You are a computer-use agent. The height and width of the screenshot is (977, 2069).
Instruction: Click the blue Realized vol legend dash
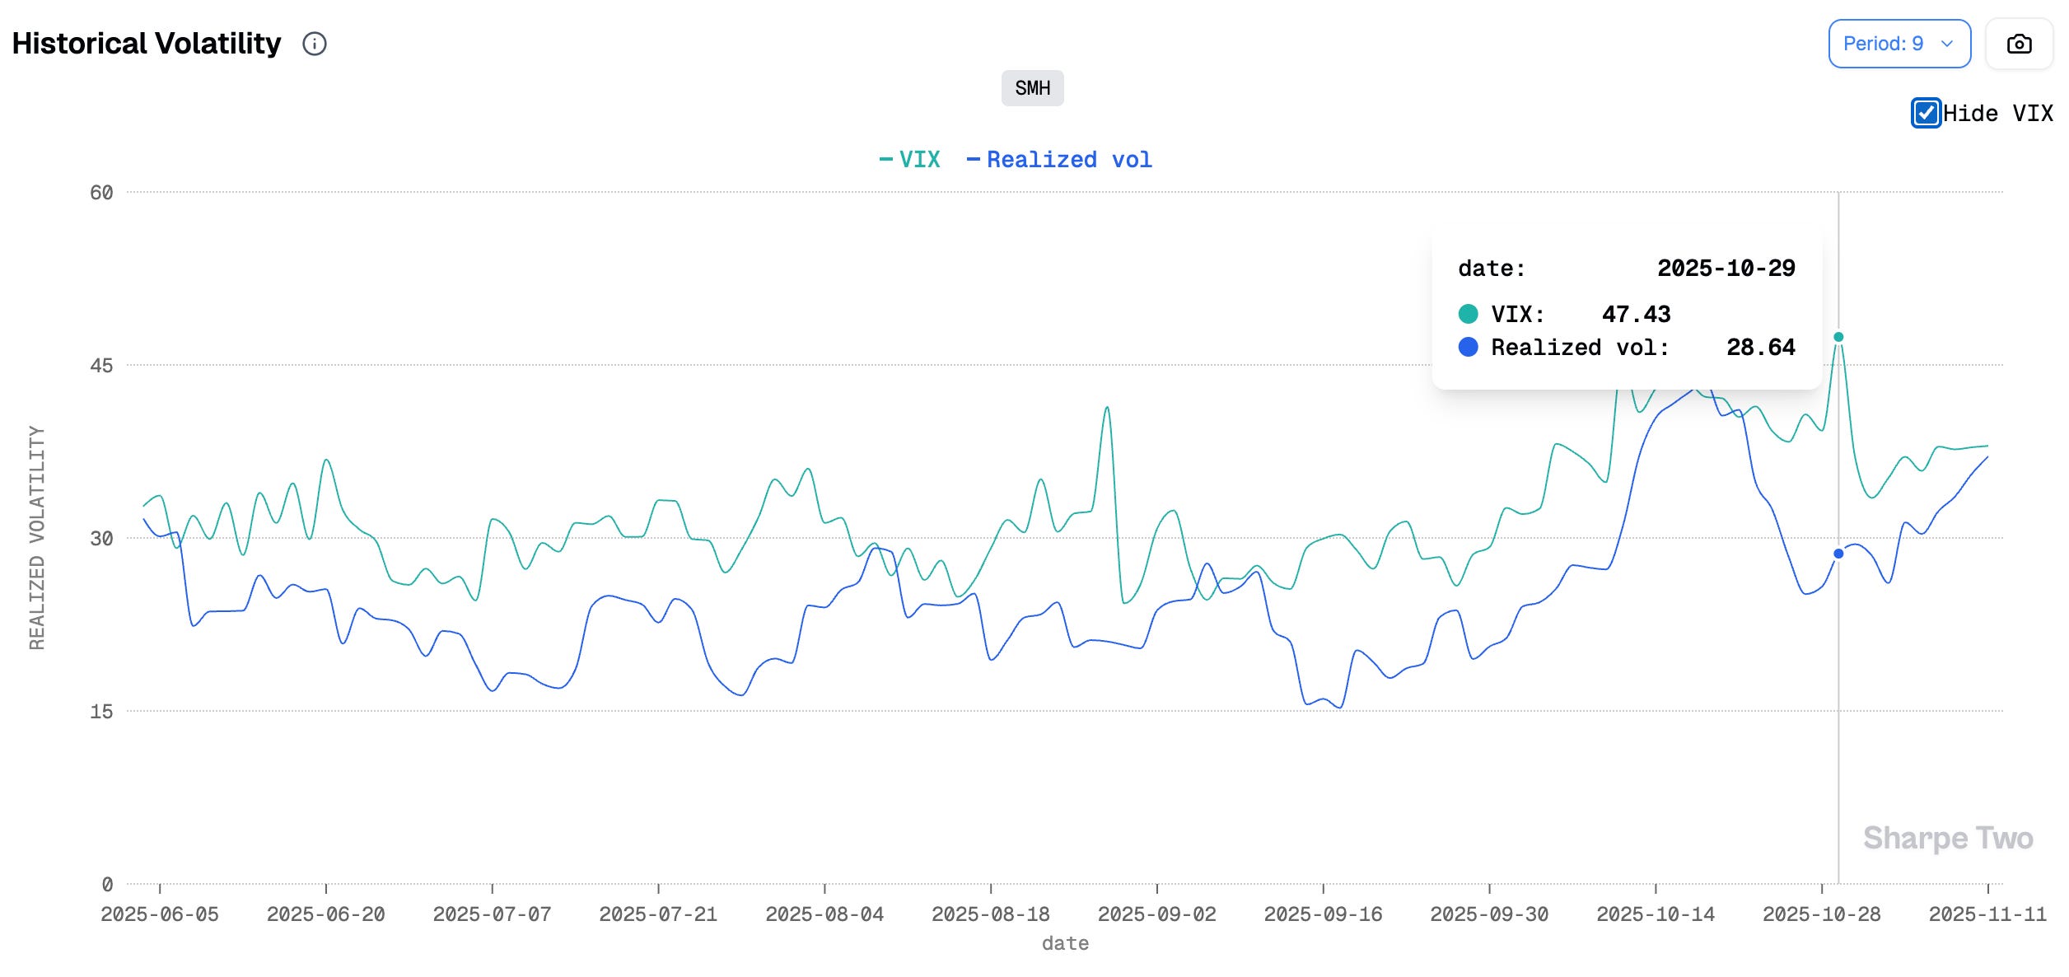[973, 160]
